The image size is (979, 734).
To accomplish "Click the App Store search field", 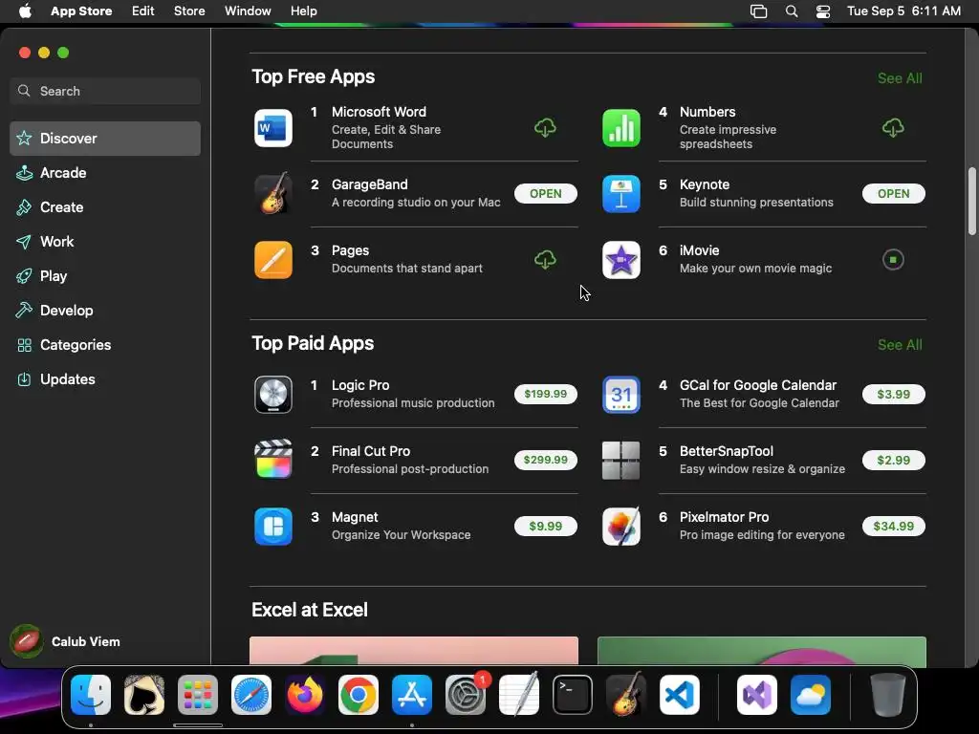I will (x=105, y=91).
